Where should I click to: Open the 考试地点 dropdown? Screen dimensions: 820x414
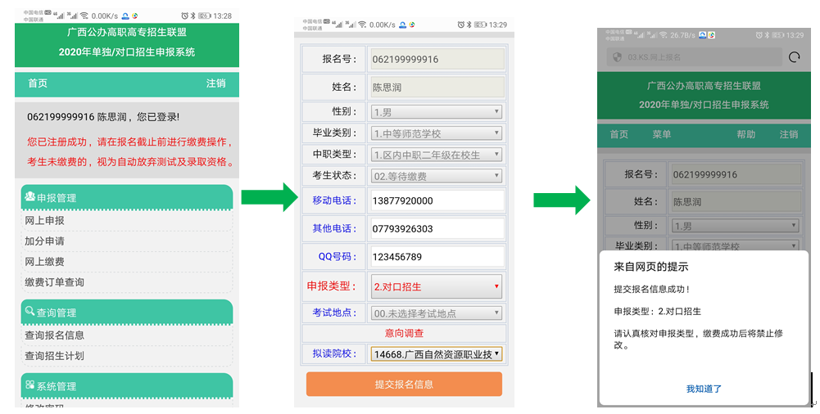437,313
